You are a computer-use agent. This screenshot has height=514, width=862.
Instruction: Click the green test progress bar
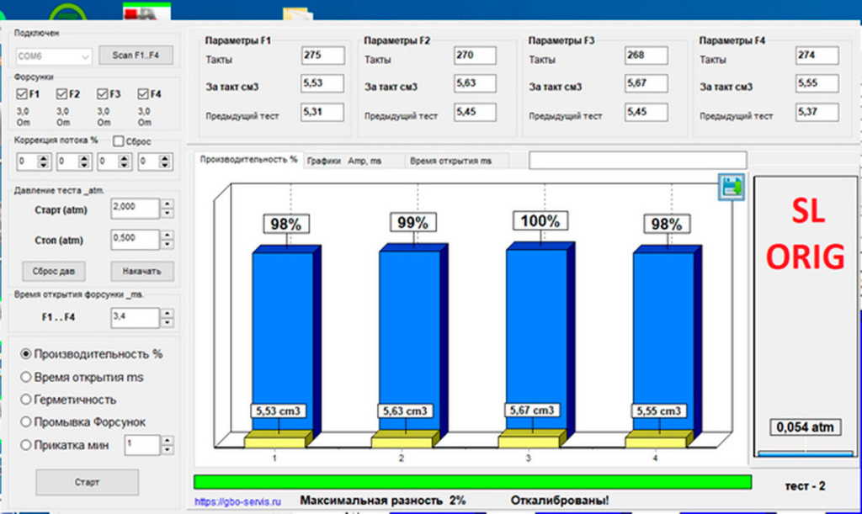472,482
